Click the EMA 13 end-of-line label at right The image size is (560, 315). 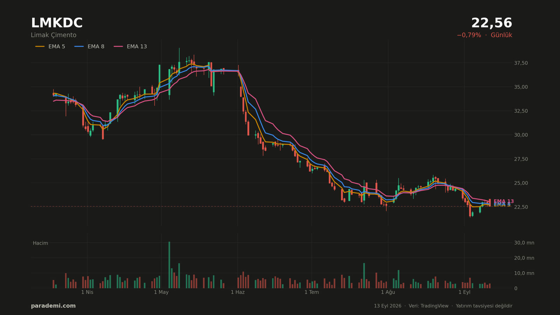click(504, 201)
